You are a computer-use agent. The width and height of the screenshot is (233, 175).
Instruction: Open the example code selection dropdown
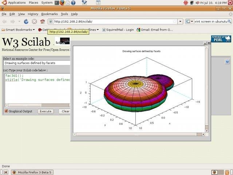tap(37, 63)
